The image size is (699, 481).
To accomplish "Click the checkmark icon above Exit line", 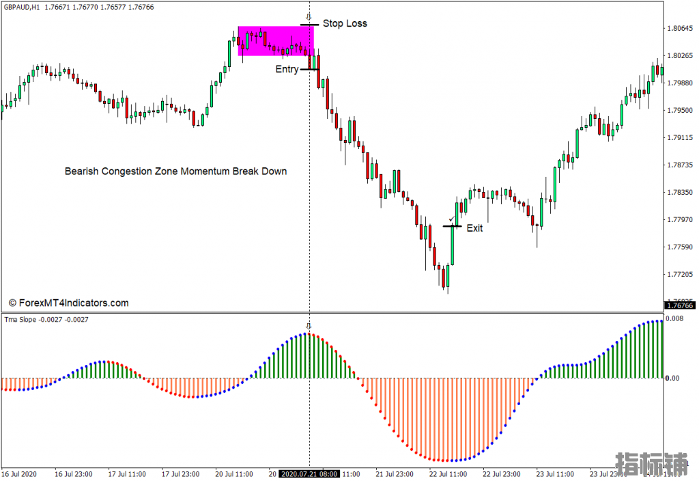I will (452, 219).
